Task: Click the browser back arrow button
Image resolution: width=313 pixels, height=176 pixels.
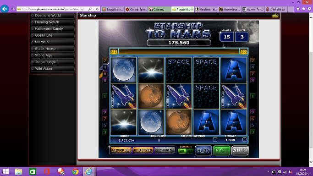Action: pyautogui.click(x=5, y=9)
